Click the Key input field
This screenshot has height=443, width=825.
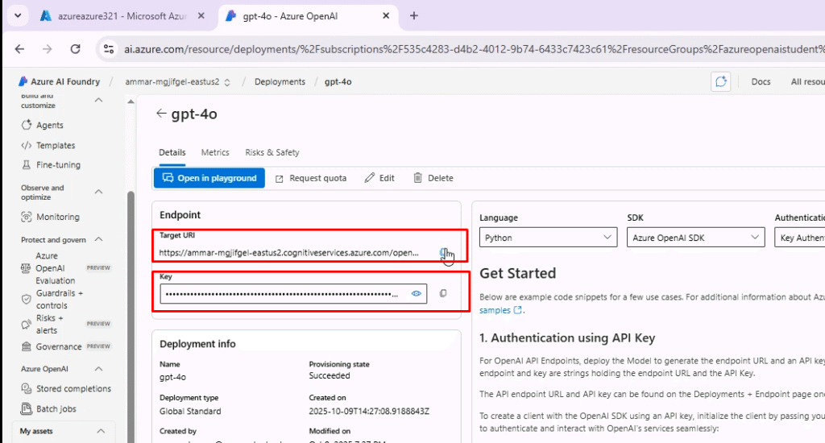tap(282, 294)
